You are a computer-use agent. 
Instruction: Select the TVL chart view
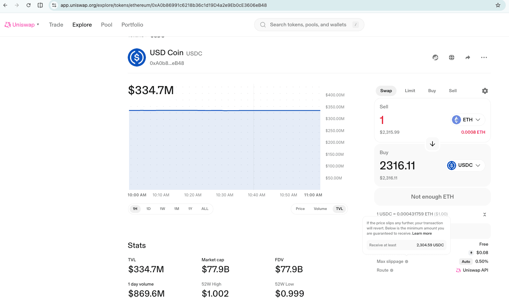point(339,209)
